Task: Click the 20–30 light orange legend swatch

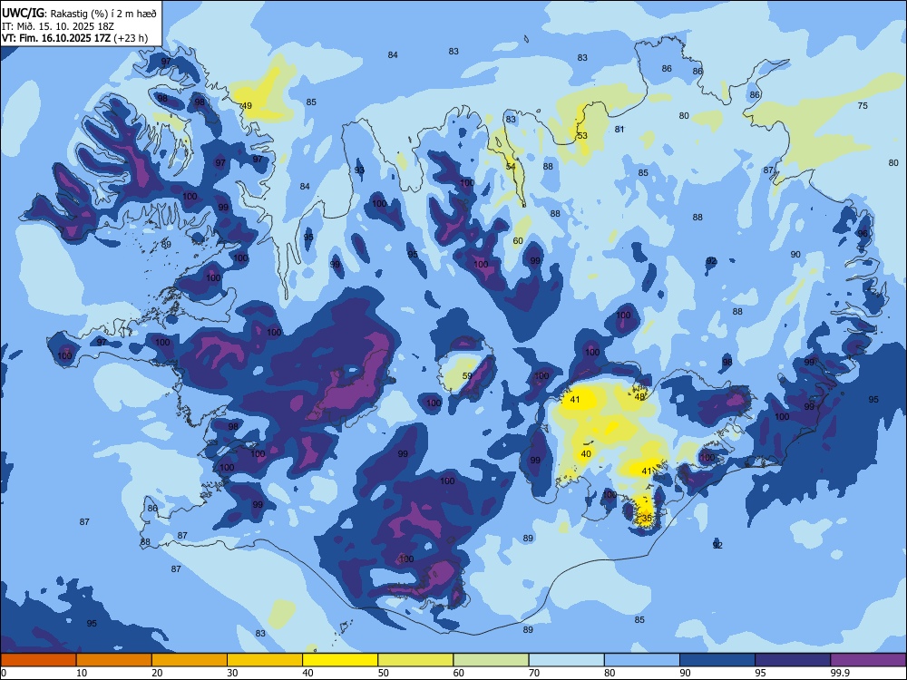Action: (x=190, y=660)
